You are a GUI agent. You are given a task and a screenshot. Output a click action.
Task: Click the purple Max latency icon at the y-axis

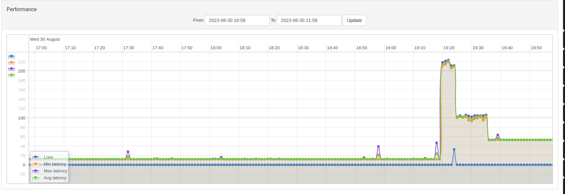tap(12, 69)
